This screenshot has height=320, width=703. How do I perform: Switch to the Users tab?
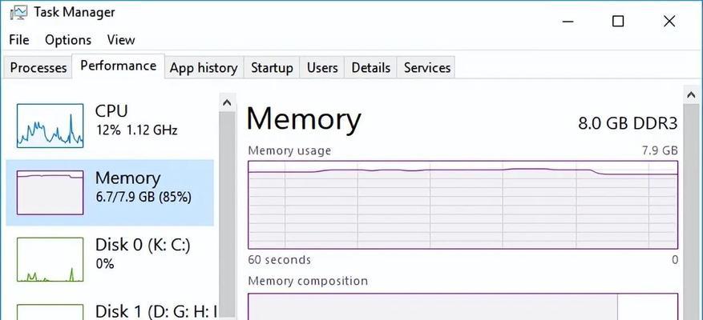(x=322, y=67)
